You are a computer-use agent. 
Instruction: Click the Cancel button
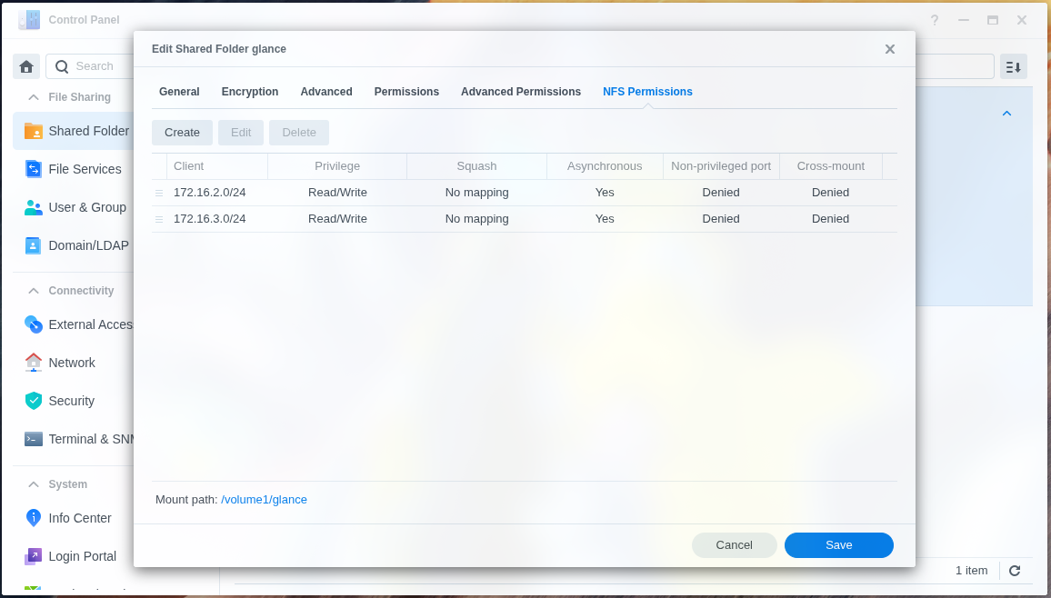pyautogui.click(x=734, y=545)
